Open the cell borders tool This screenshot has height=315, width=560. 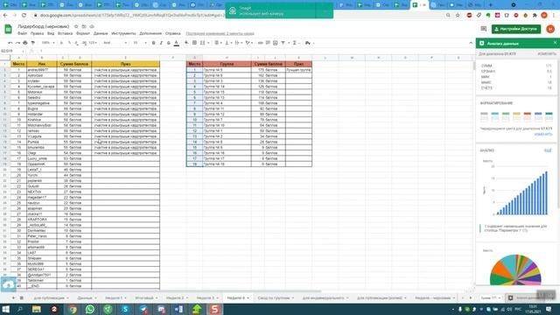coord(194,43)
